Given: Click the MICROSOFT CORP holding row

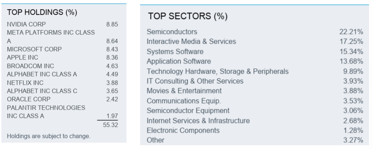Looking at the screenshot, I should click(34, 49).
